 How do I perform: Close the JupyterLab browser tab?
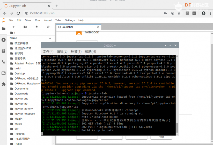(x=49, y=6)
